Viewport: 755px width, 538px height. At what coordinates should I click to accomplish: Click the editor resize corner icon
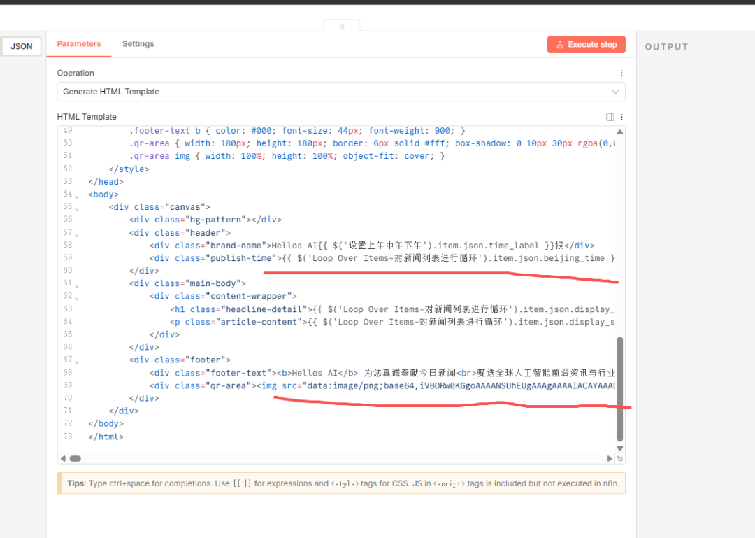click(620, 458)
